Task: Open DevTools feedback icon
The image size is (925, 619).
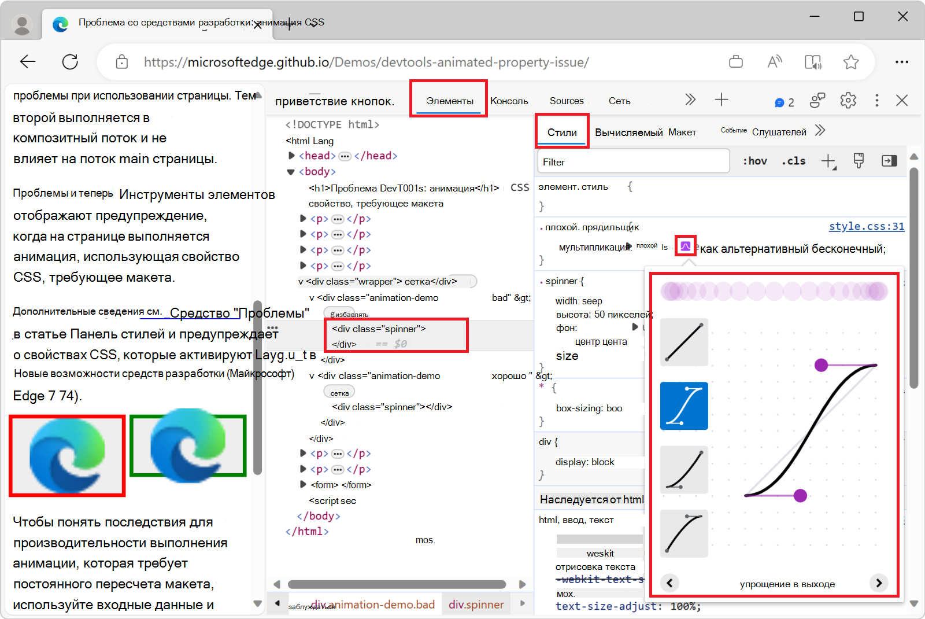Action: 817,101
